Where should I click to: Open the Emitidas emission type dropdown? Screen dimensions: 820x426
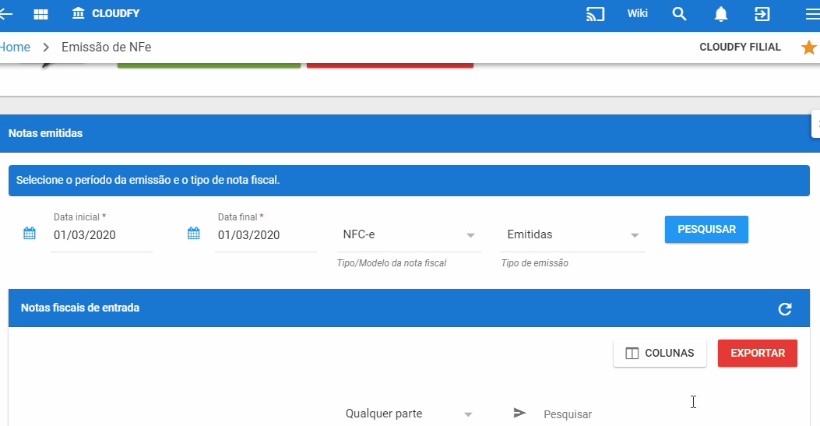(x=573, y=234)
